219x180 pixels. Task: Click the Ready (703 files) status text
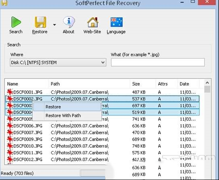tap(17, 173)
